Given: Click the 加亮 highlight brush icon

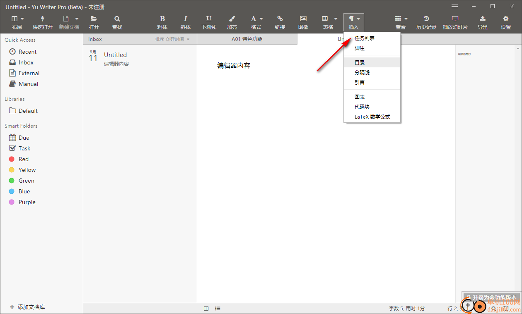Looking at the screenshot, I should tap(232, 19).
